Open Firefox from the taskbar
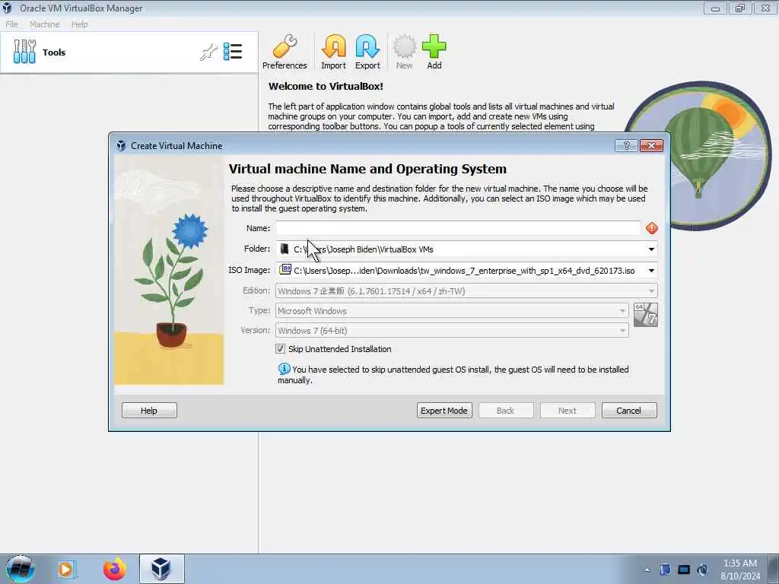The height and width of the screenshot is (584, 779). 114,569
